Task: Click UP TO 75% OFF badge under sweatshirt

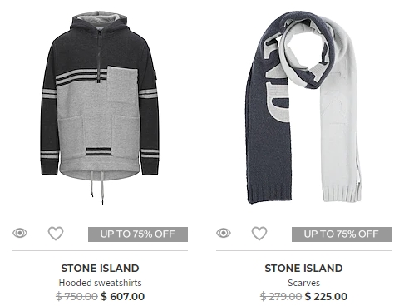Action: [138, 234]
